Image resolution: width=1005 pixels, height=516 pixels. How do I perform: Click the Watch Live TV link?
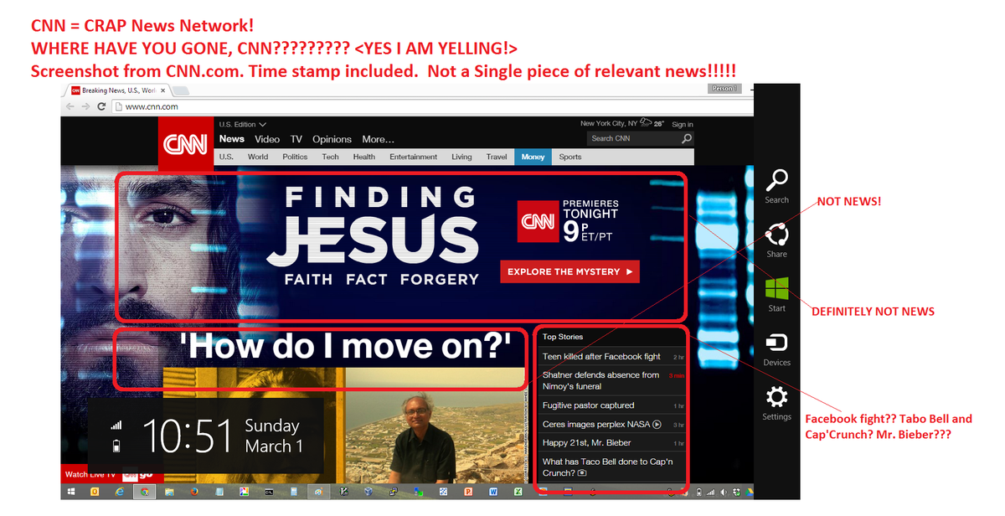(x=90, y=474)
